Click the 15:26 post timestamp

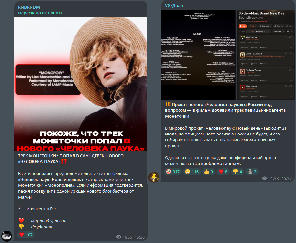coord(139,237)
